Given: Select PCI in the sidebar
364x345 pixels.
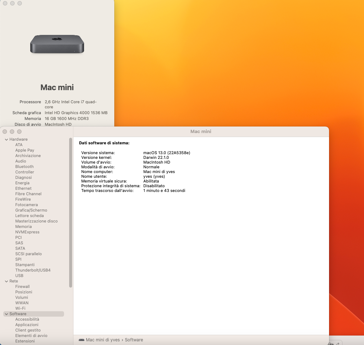Looking at the screenshot, I should point(19,237).
